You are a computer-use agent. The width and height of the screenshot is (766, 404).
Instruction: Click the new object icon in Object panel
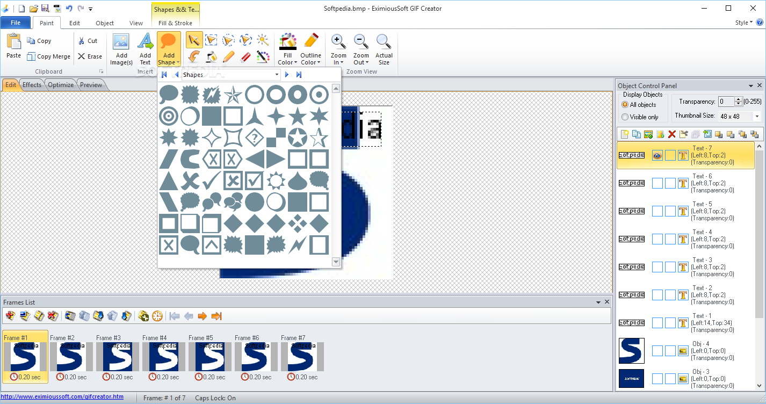tap(625, 134)
